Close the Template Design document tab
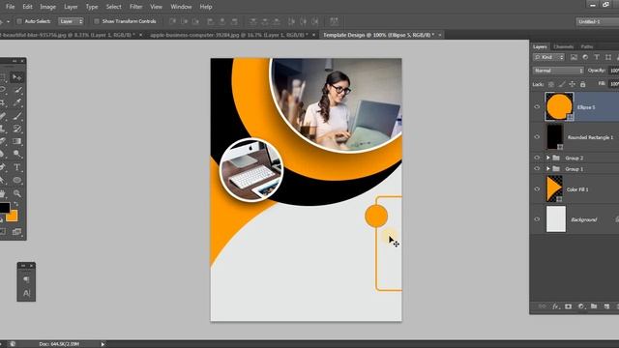 click(x=440, y=35)
